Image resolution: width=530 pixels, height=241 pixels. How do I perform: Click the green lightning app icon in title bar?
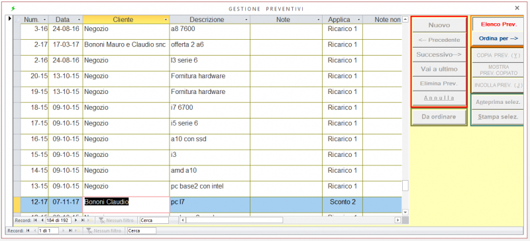(13, 8)
